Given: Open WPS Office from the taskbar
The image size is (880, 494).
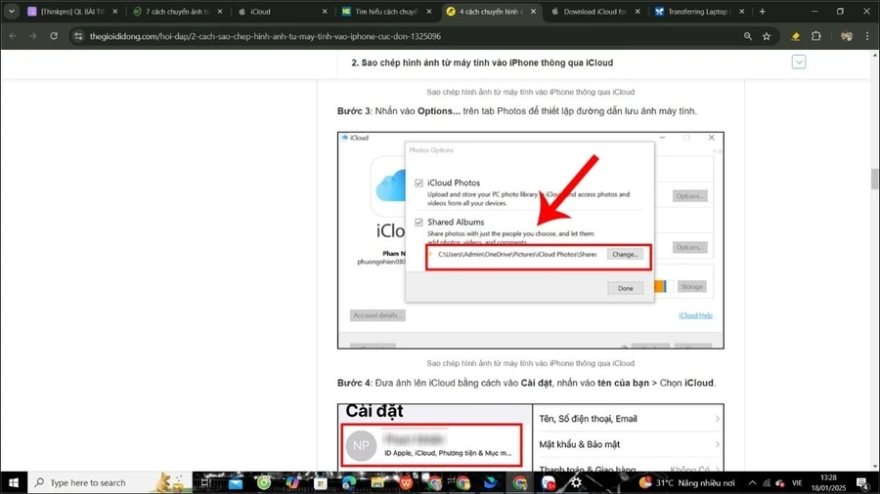Looking at the screenshot, I should (x=406, y=482).
